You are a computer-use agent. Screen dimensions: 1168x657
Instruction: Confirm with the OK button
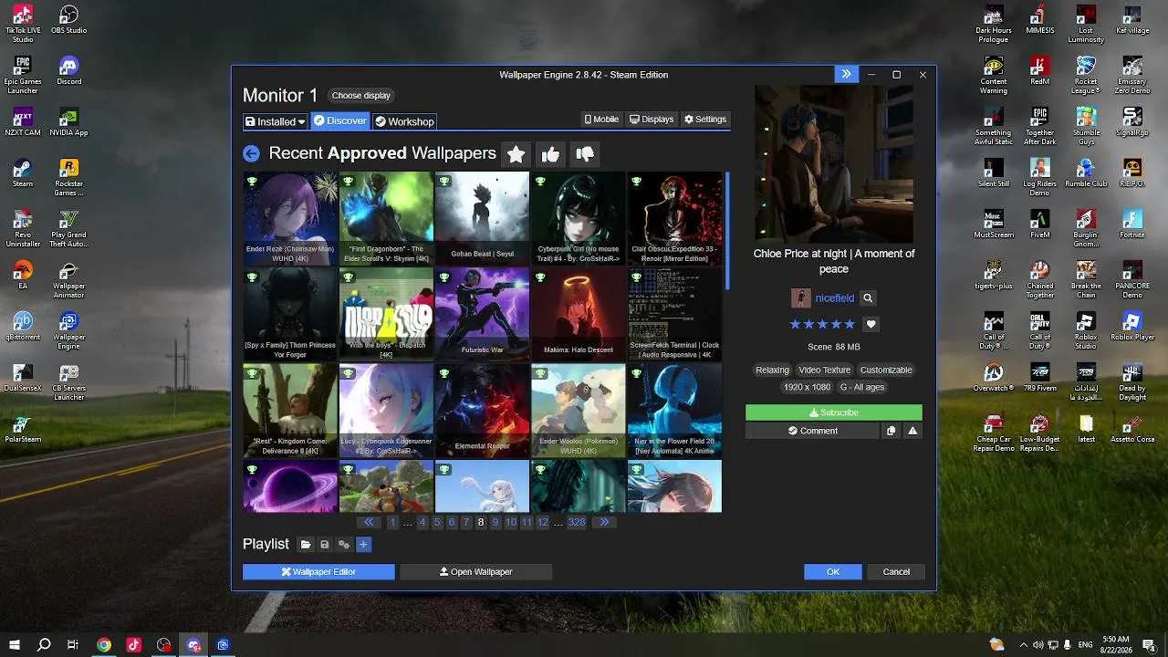pos(833,572)
